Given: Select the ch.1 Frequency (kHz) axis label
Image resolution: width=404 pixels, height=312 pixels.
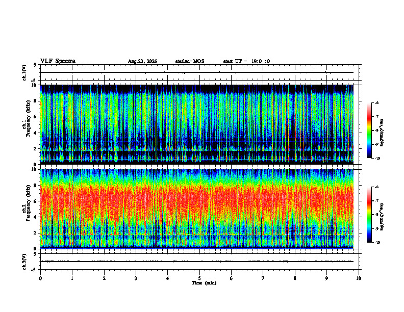Looking at the screenshot, I should (28, 122).
